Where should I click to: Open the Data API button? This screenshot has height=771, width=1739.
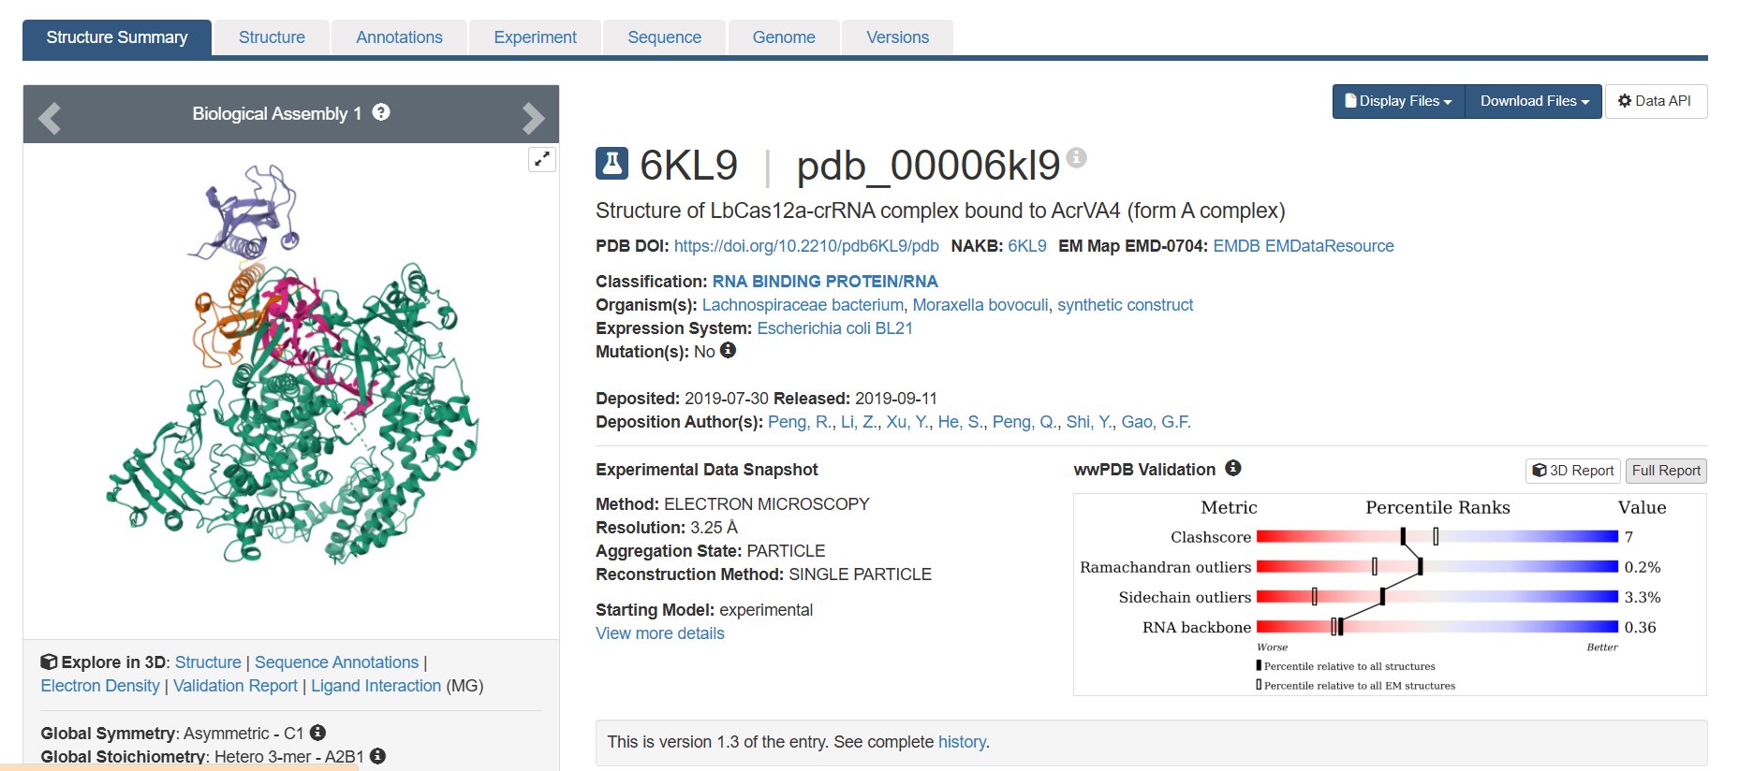pos(1656,101)
